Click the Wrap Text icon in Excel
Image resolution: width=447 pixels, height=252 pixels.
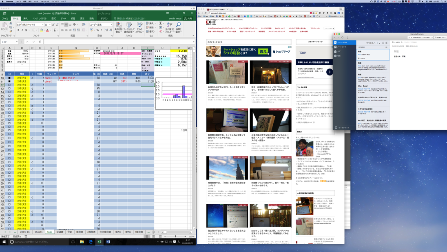coord(84,25)
